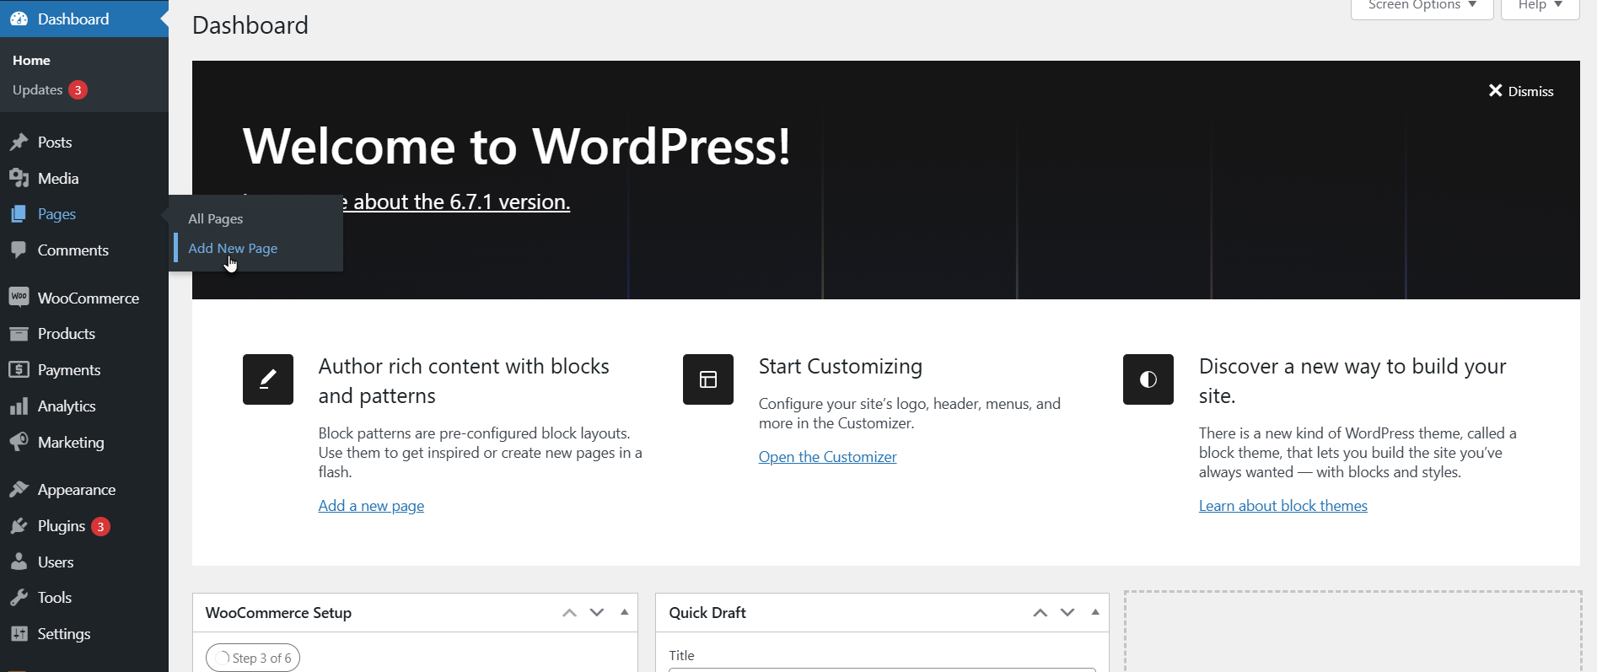Viewport: 1597px width, 672px height.
Task: Open All Pages from submenu
Action: tap(216, 219)
